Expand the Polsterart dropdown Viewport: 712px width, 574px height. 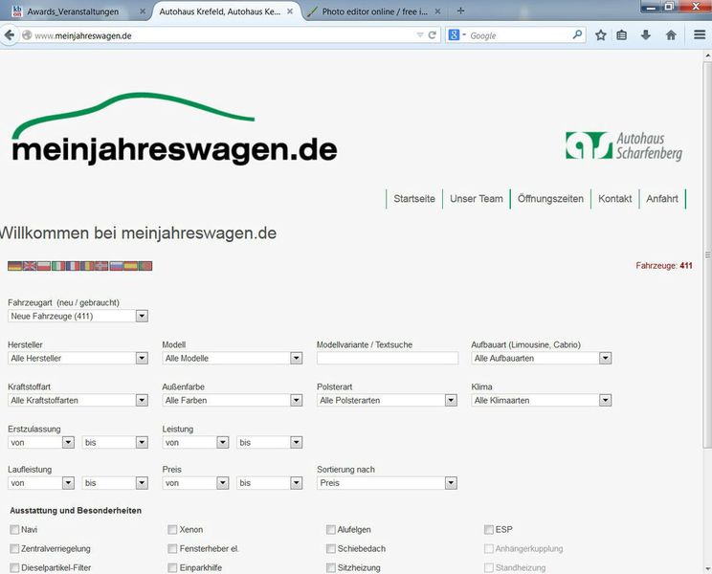pos(387,400)
